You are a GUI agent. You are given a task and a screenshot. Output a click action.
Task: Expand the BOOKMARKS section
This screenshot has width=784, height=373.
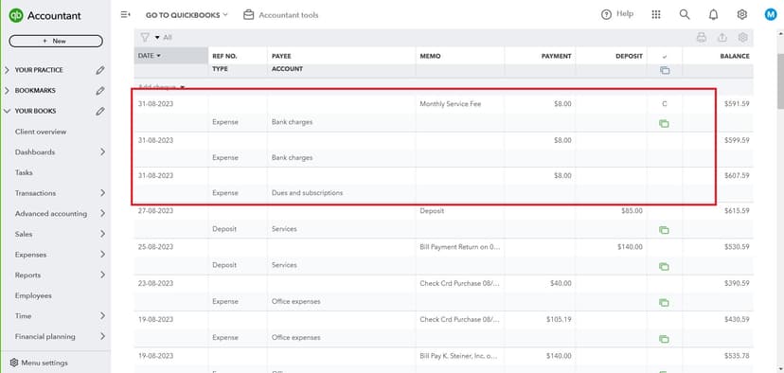[7, 91]
